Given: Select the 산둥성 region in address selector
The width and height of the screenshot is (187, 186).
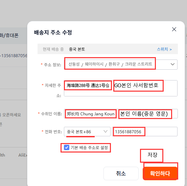Looking at the screenshot, I should [74, 64].
